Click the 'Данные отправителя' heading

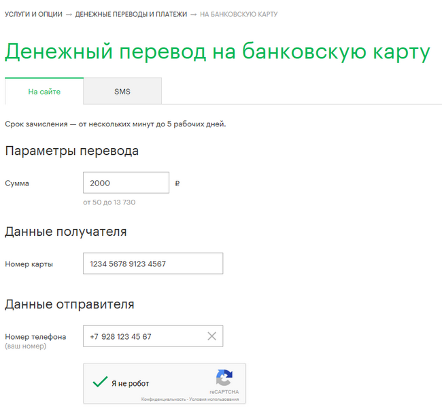point(69,304)
